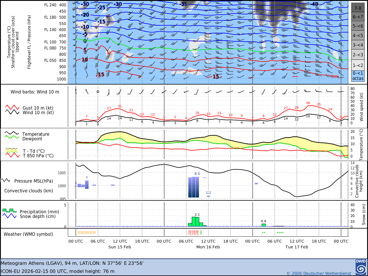Click the red T 850 hPa legend line

tap(12, 155)
